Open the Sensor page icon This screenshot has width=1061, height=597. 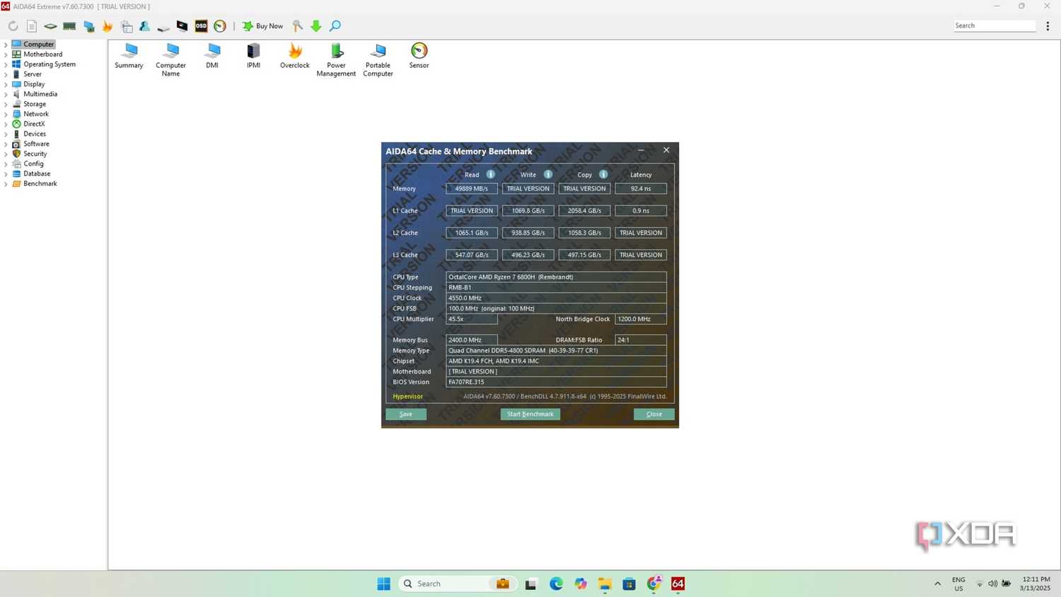tap(419, 56)
